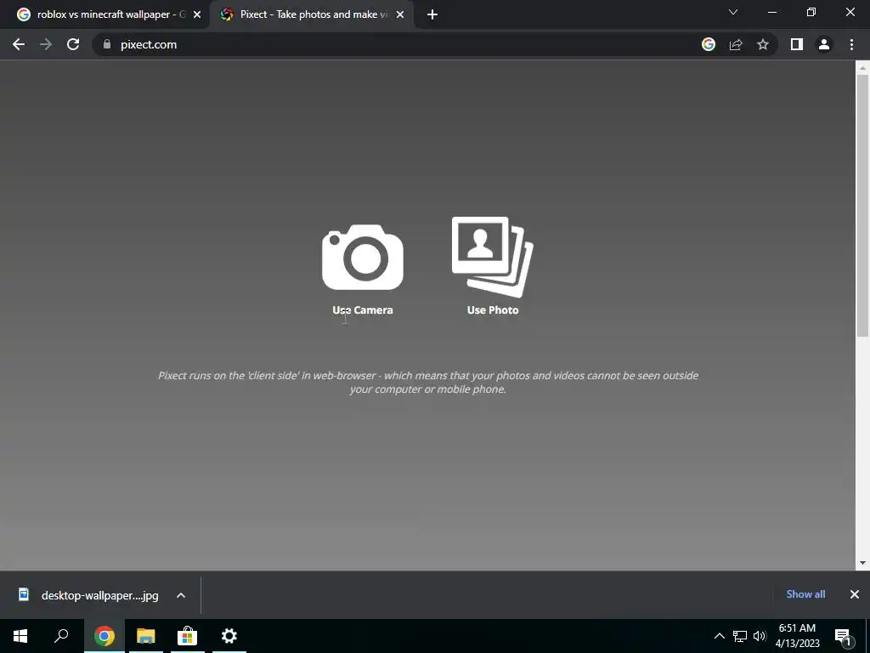This screenshot has height=653, width=870.
Task: Close the roblox vs minecraft wallpaper tab
Action: [x=197, y=15]
